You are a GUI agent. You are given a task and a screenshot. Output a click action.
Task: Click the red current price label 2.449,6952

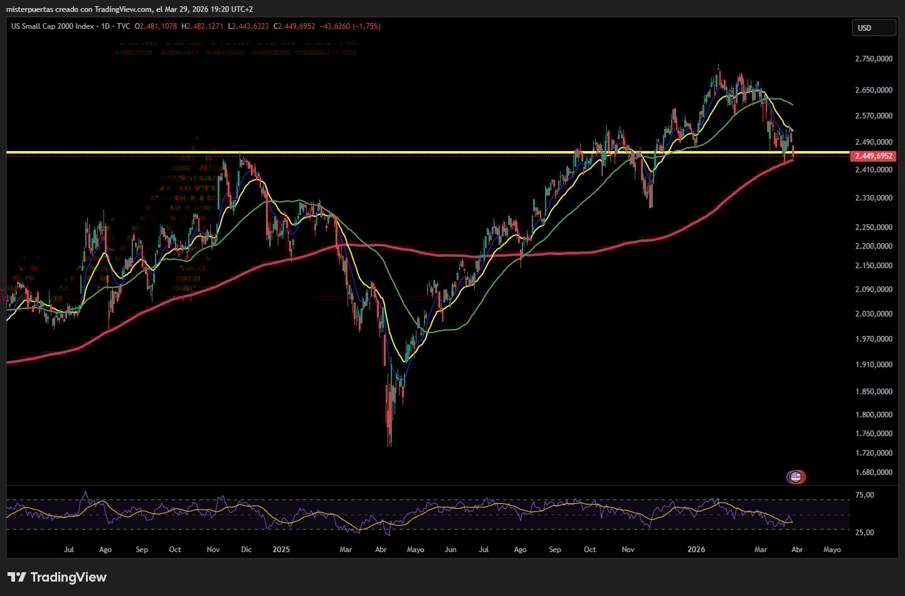(x=872, y=156)
